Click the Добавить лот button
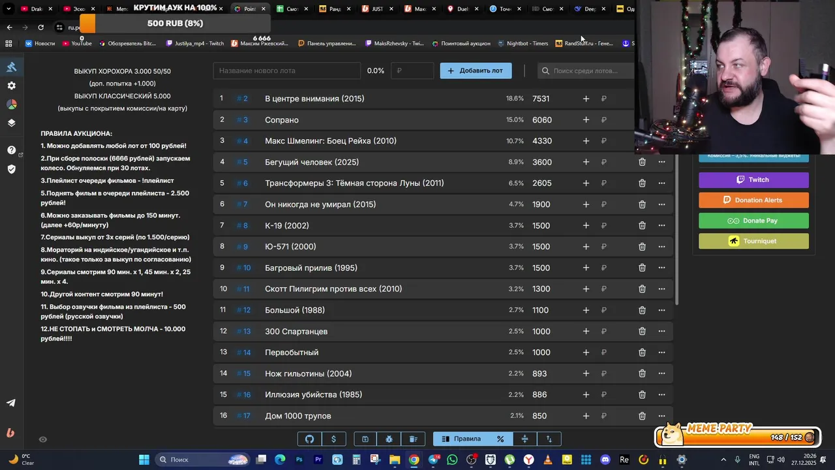 pos(476,70)
